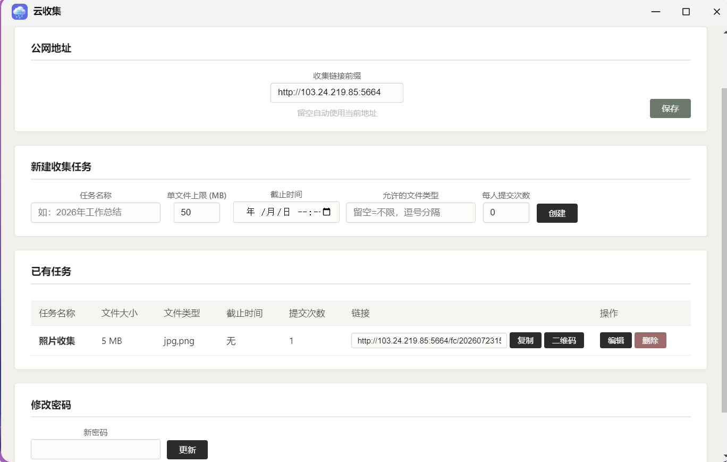Copy the 照片收集 link with 复制
The height and width of the screenshot is (462, 727).
tap(526, 340)
